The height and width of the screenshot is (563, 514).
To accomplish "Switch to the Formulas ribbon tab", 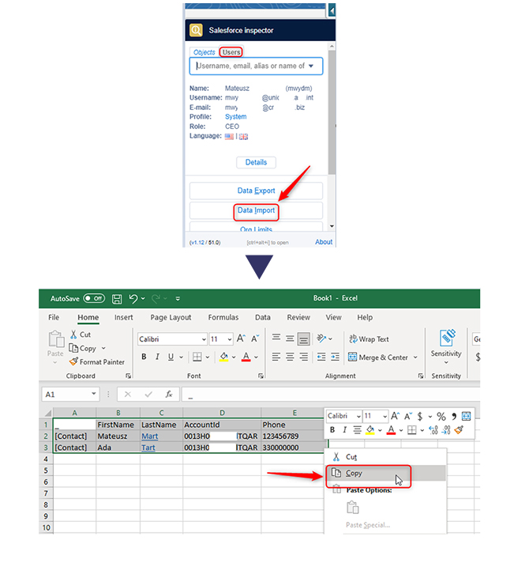I will tap(223, 317).
